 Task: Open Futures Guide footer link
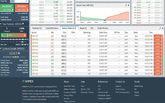pos(103,92)
